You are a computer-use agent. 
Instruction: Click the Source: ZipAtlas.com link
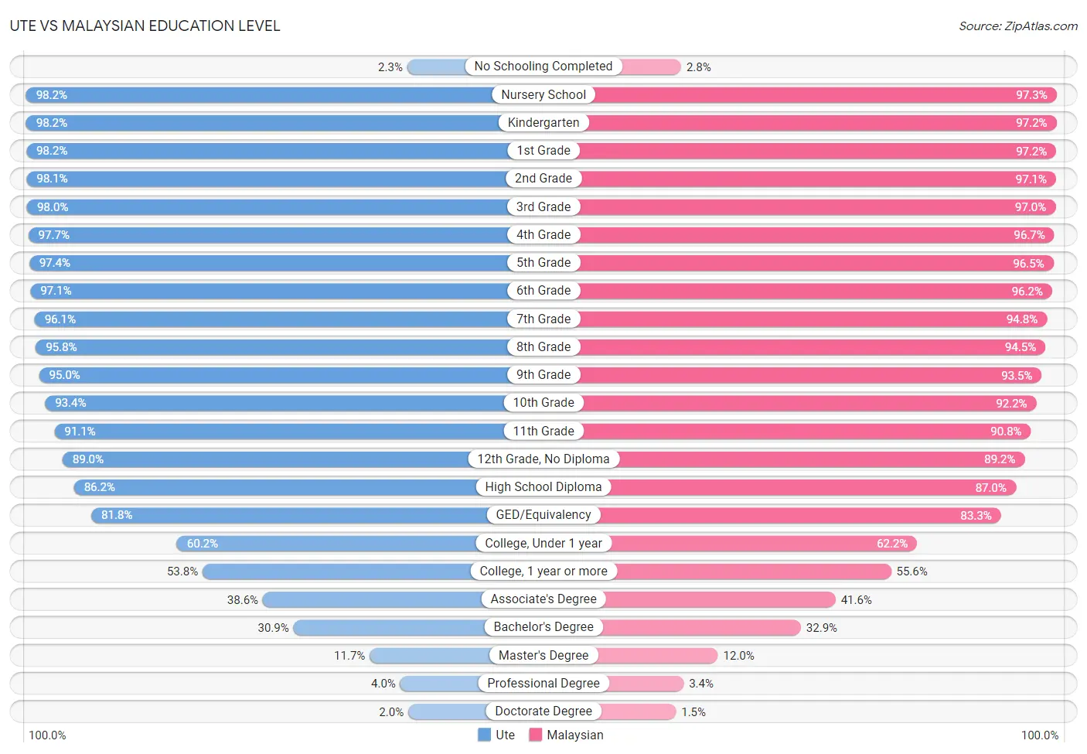point(1018,26)
